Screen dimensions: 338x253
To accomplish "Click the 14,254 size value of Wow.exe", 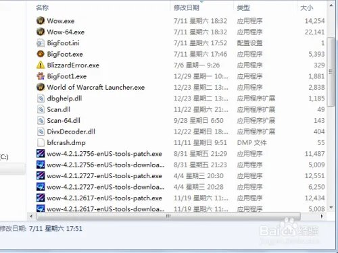I will tap(314, 21).
